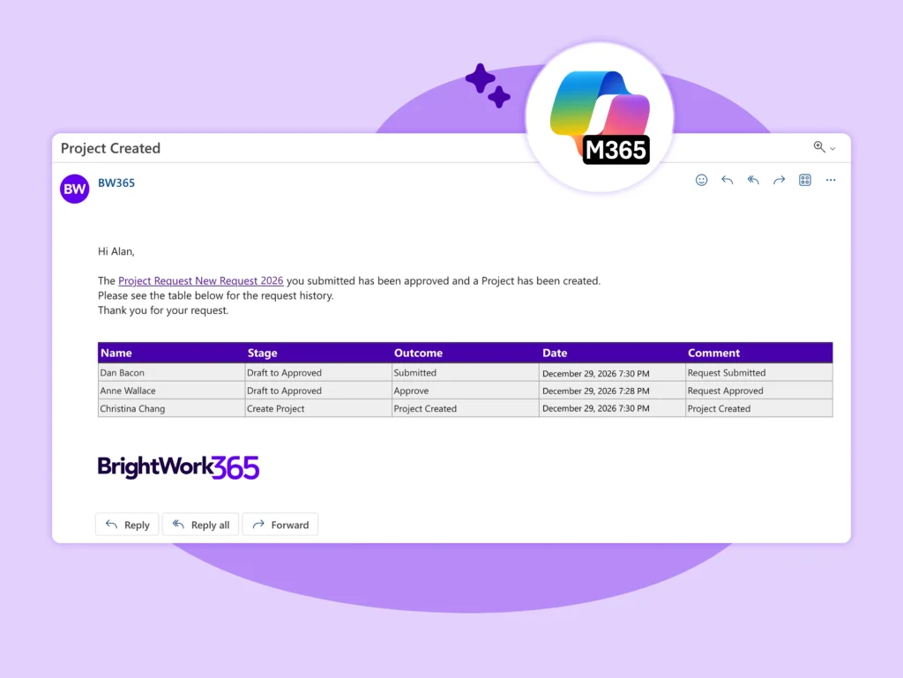Screen dimensions: 903x678
Task: Click the BrightWork365 logo
Action: point(178,466)
